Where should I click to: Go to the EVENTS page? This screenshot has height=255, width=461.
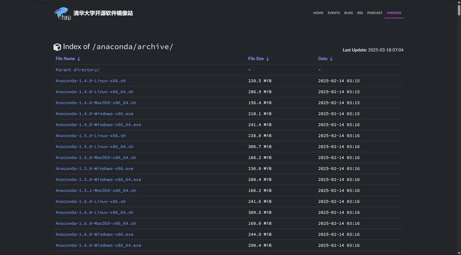333,13
